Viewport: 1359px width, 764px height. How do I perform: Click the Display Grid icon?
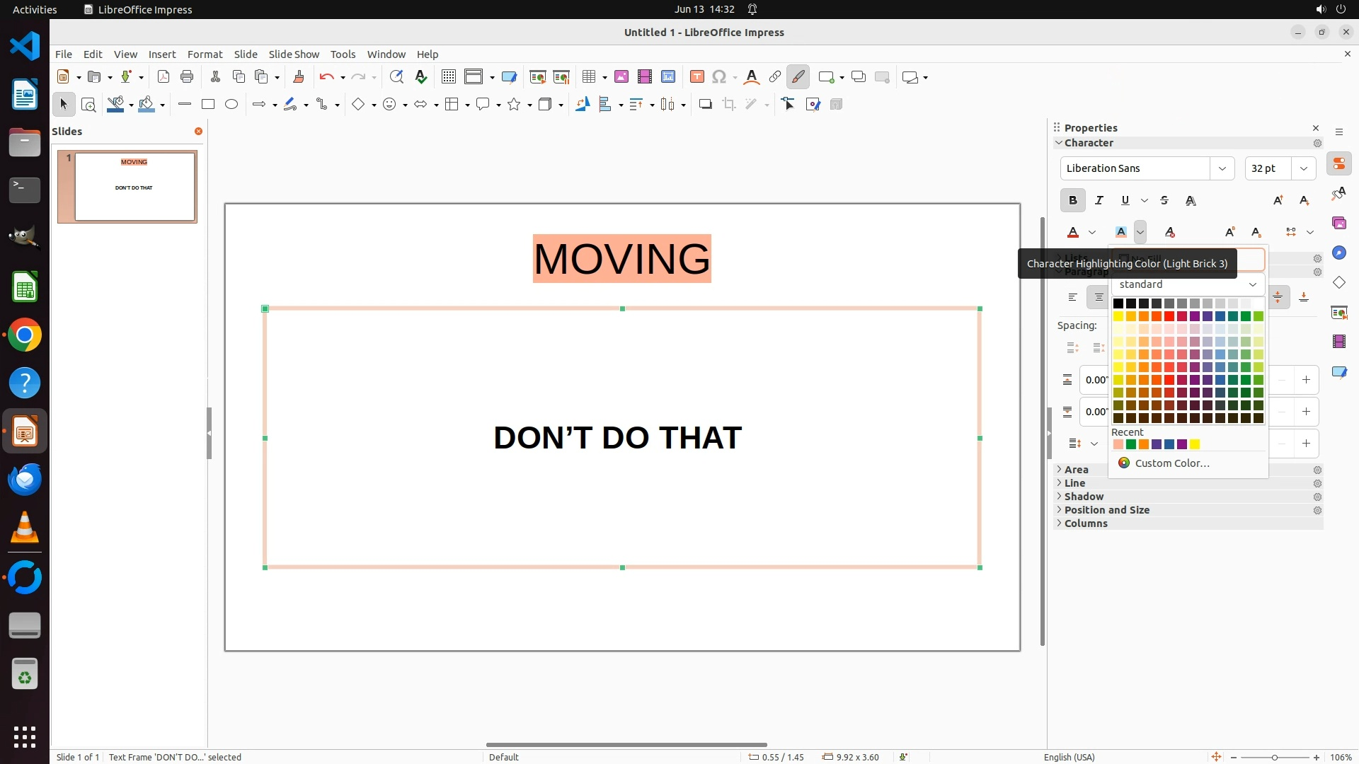pos(448,77)
